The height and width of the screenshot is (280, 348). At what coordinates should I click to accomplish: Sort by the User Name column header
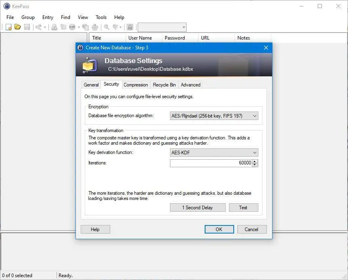point(144,38)
